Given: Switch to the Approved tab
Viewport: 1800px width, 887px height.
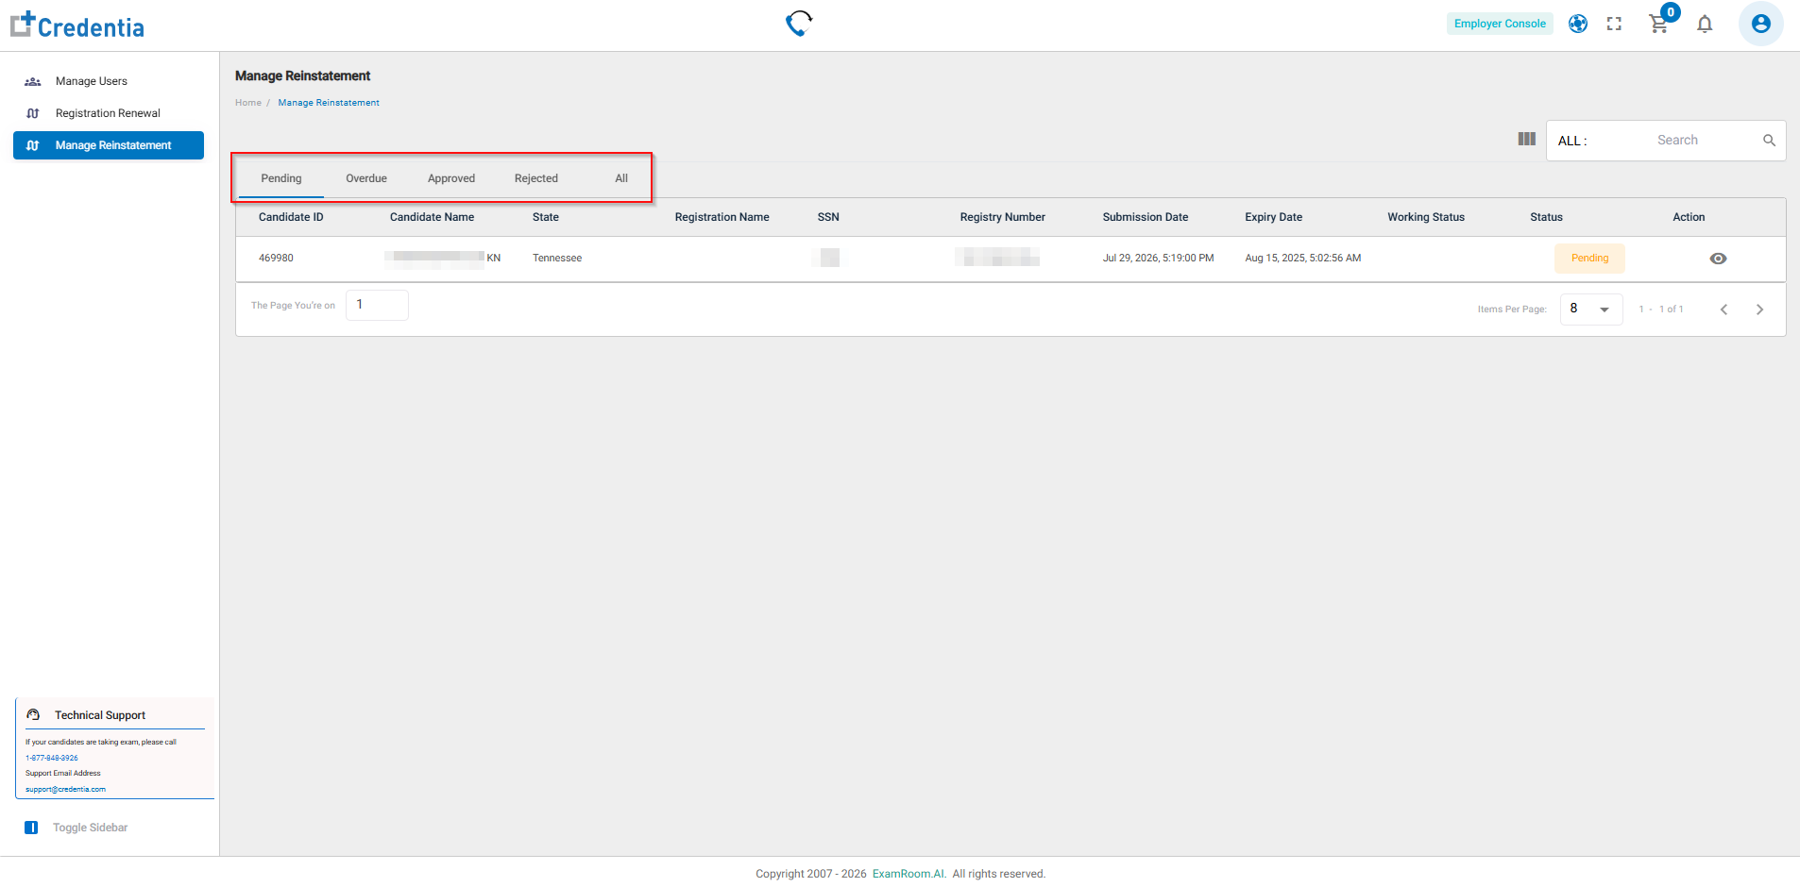Looking at the screenshot, I should tap(451, 178).
